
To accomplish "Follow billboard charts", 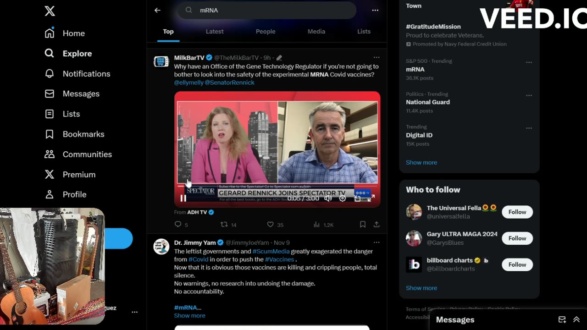I will click(517, 264).
